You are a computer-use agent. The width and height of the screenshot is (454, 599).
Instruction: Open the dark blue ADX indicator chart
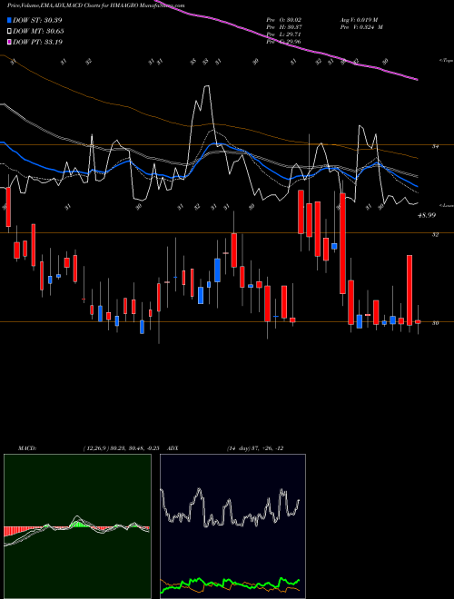pos(232,526)
